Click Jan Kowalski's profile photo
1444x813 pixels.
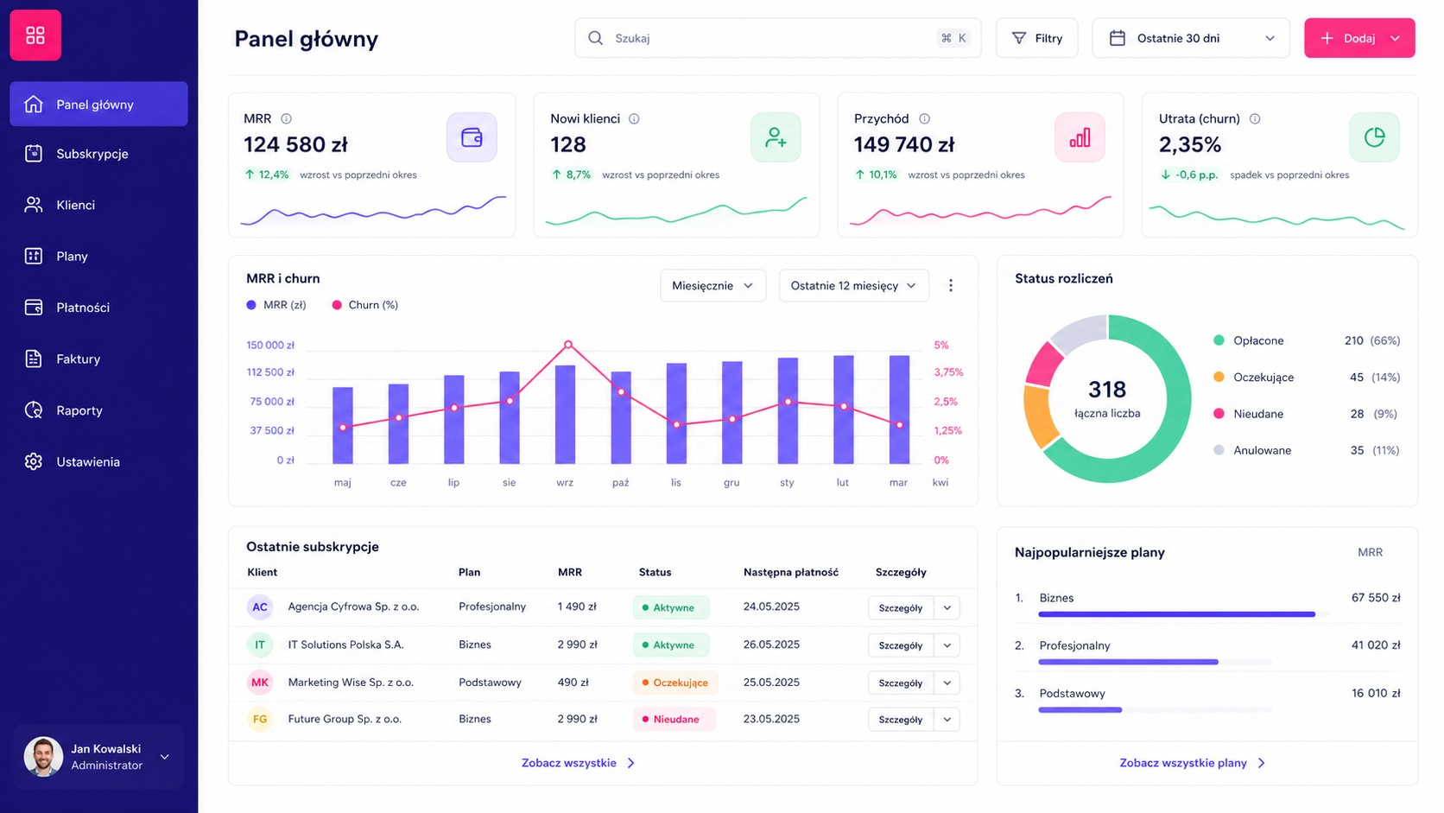[43, 756]
